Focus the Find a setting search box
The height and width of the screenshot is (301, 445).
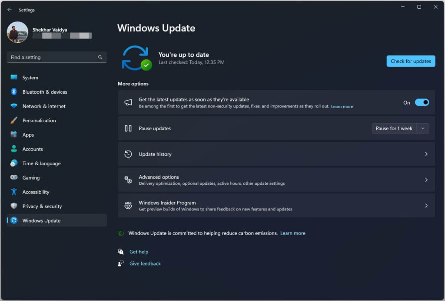(x=57, y=57)
